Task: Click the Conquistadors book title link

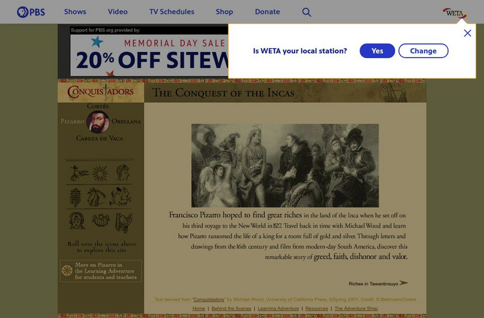Action: coord(209,299)
